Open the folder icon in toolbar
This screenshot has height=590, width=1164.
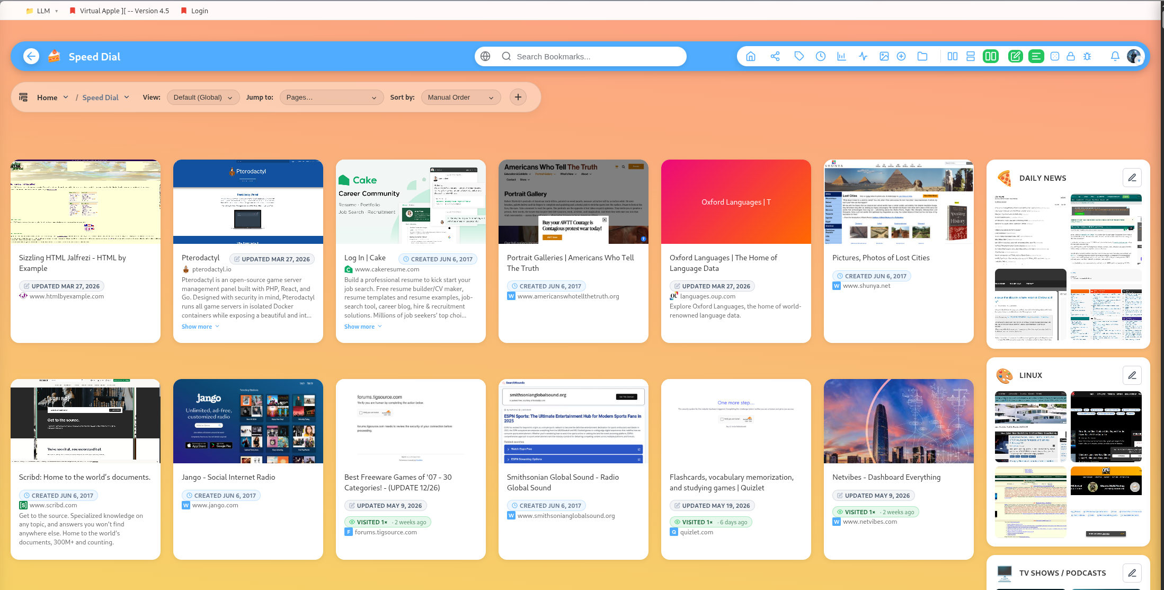(x=922, y=56)
